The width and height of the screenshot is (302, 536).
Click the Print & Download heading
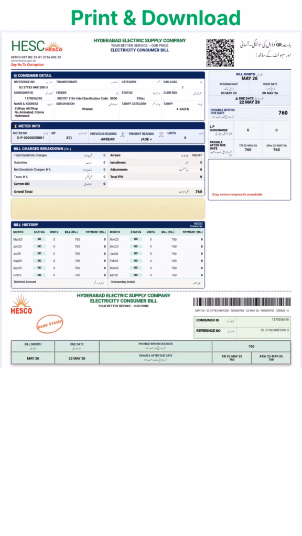point(156,18)
